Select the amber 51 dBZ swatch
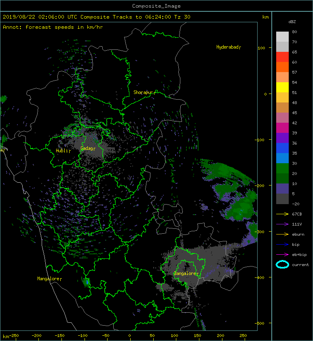Image resolution: width=313 pixels, height=341 pixels. coord(282,98)
